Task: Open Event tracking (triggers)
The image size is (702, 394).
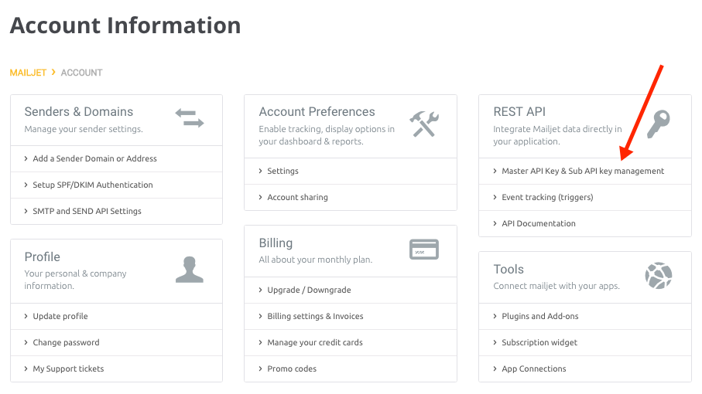Action: (x=547, y=198)
